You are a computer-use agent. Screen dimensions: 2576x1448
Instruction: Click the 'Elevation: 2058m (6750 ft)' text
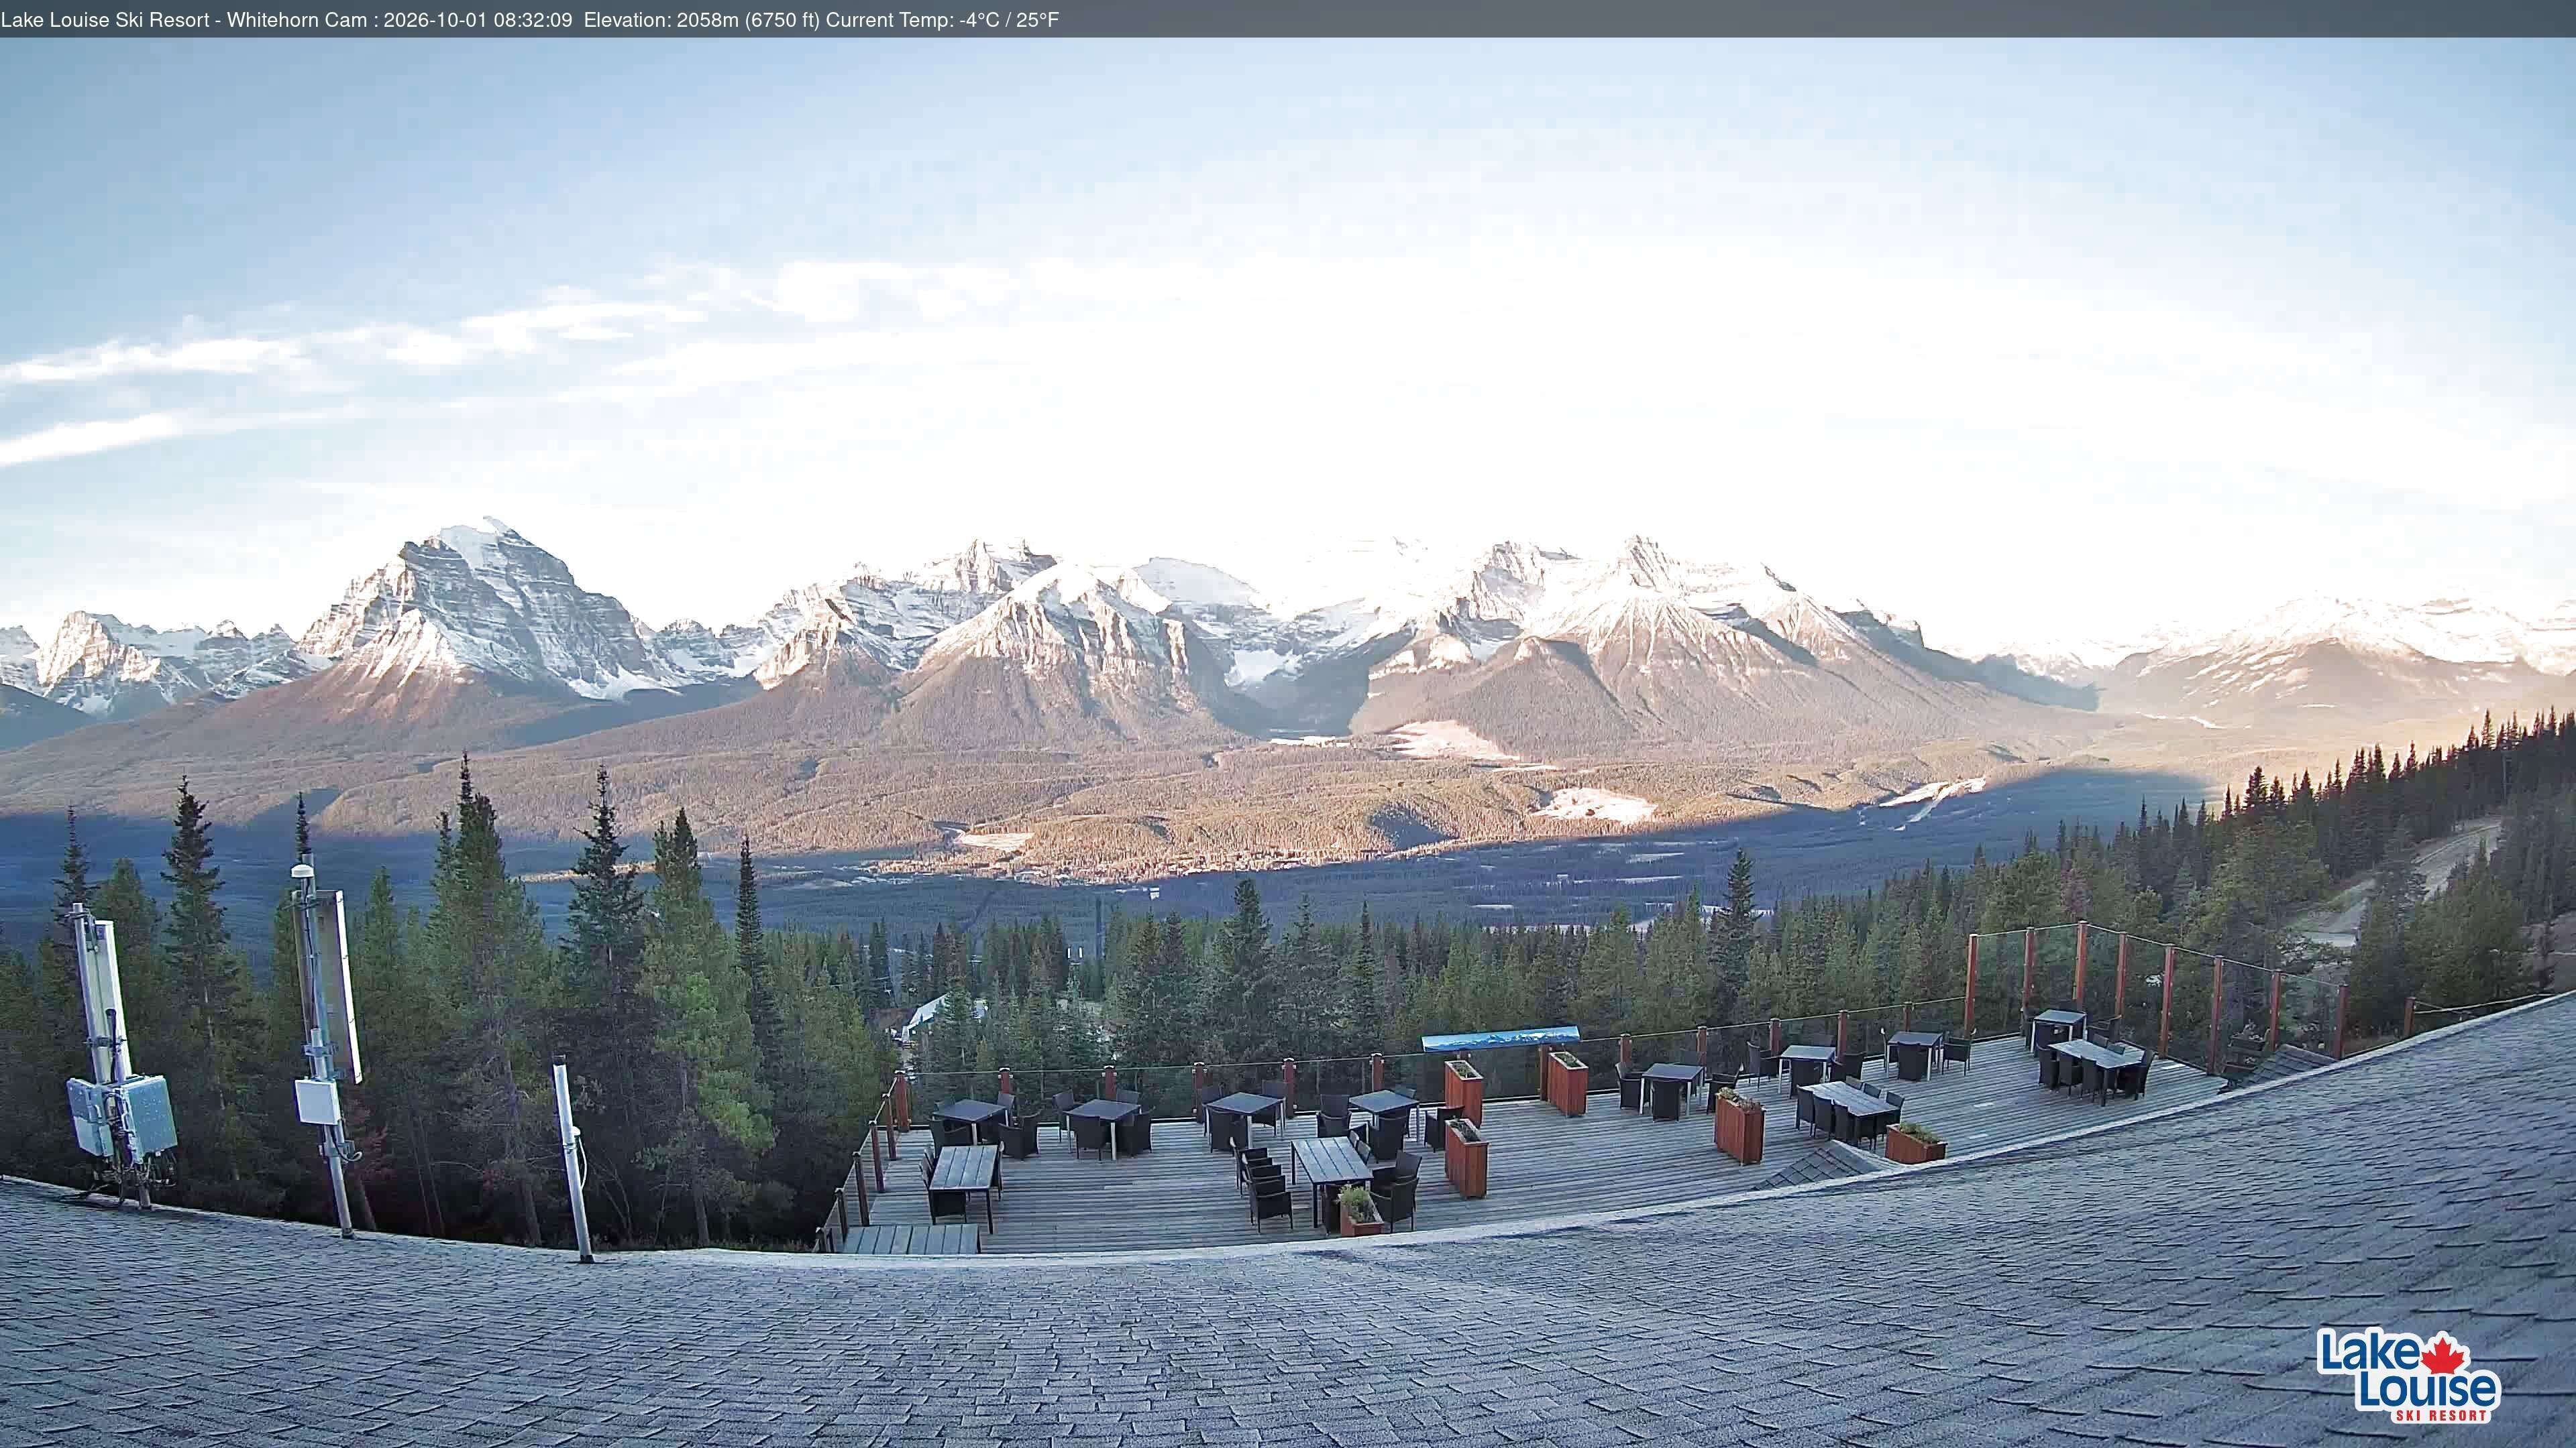(x=701, y=20)
